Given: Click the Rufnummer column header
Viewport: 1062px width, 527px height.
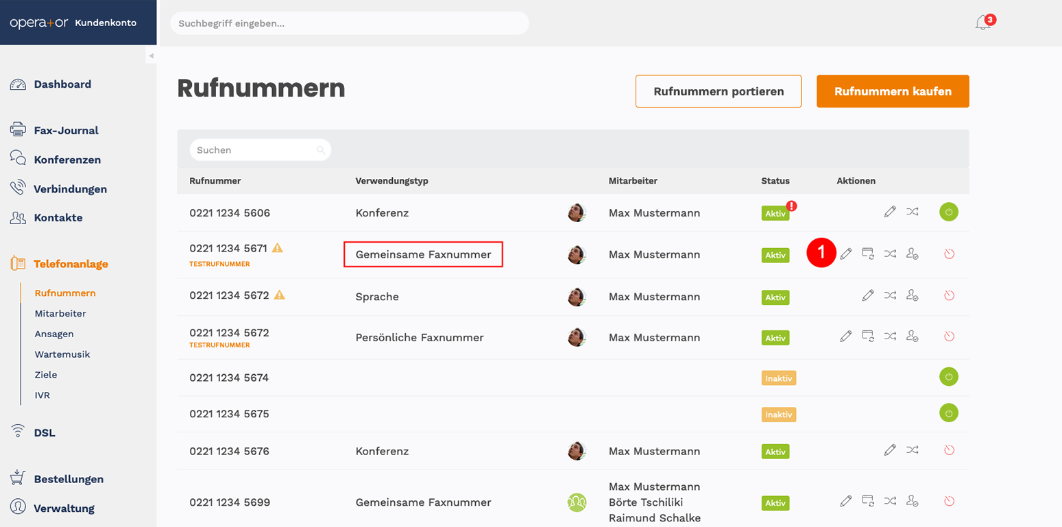Looking at the screenshot, I should click(x=215, y=181).
